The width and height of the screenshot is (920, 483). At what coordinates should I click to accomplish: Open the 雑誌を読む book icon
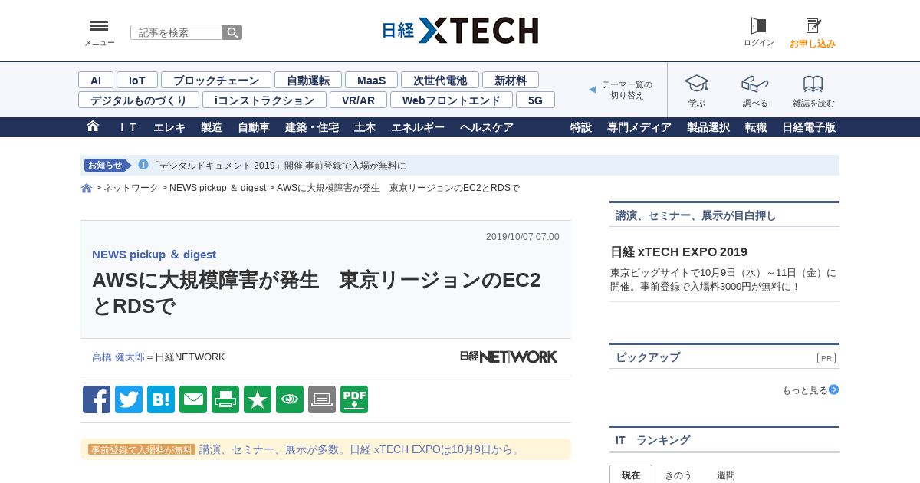tap(813, 83)
